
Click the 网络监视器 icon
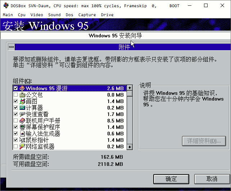(x=22, y=146)
